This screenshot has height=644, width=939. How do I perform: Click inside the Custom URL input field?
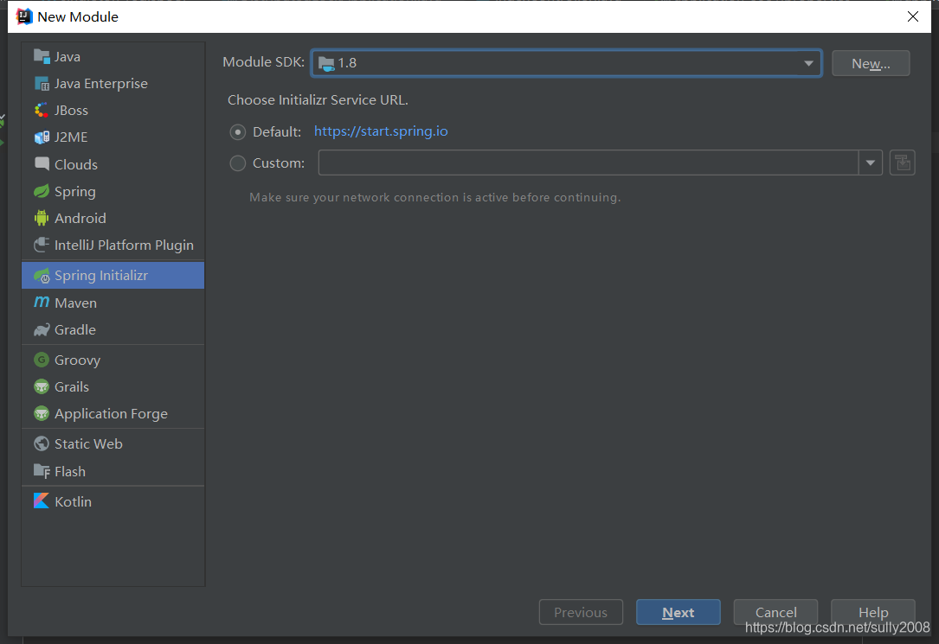[588, 163]
